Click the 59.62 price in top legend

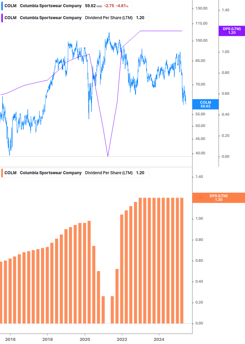(90, 6)
